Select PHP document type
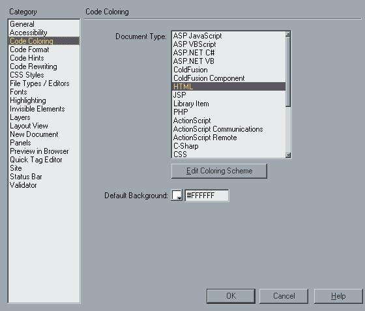The height and width of the screenshot is (311, 365). coord(229,112)
